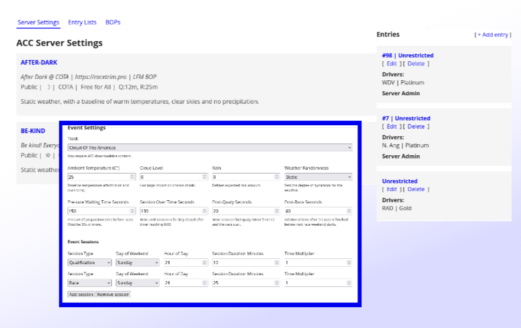Open the Track dropdown showing Circuit Of The Americas
This screenshot has width=521, height=328.
tap(209, 148)
